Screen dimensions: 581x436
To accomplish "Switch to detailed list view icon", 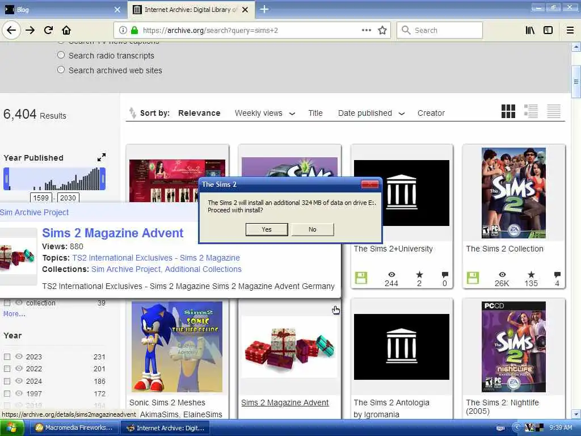I will (531, 111).
